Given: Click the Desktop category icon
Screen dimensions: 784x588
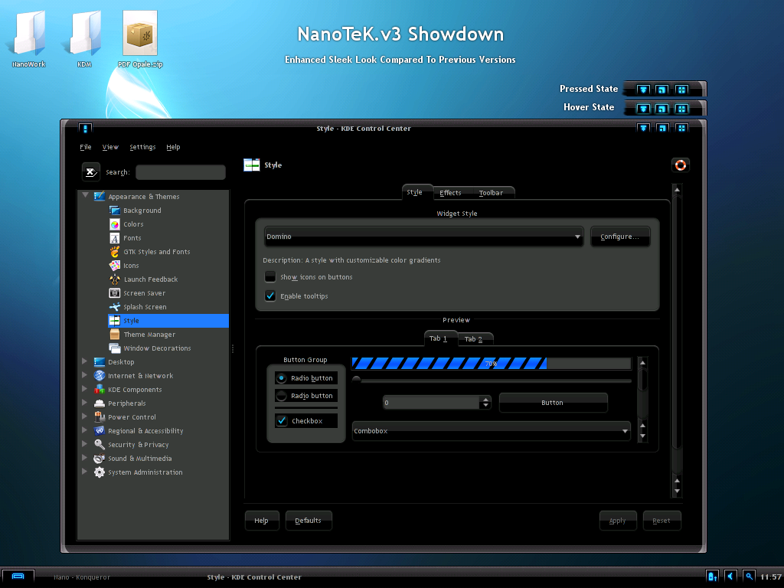Looking at the screenshot, I should click(x=99, y=361).
